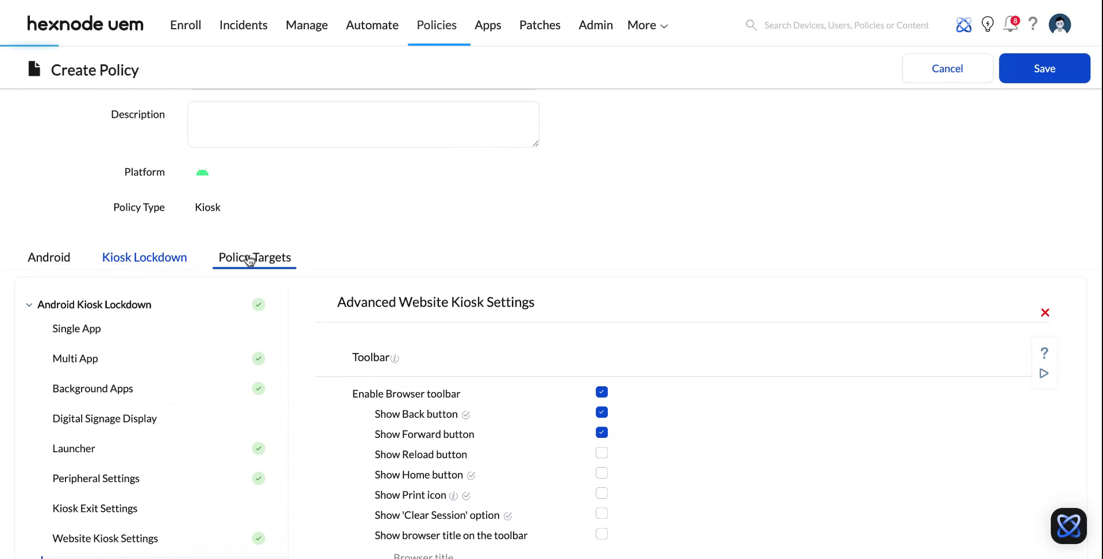The height and width of the screenshot is (559, 1103).
Task: Click inside the Description text box
Action: point(363,123)
